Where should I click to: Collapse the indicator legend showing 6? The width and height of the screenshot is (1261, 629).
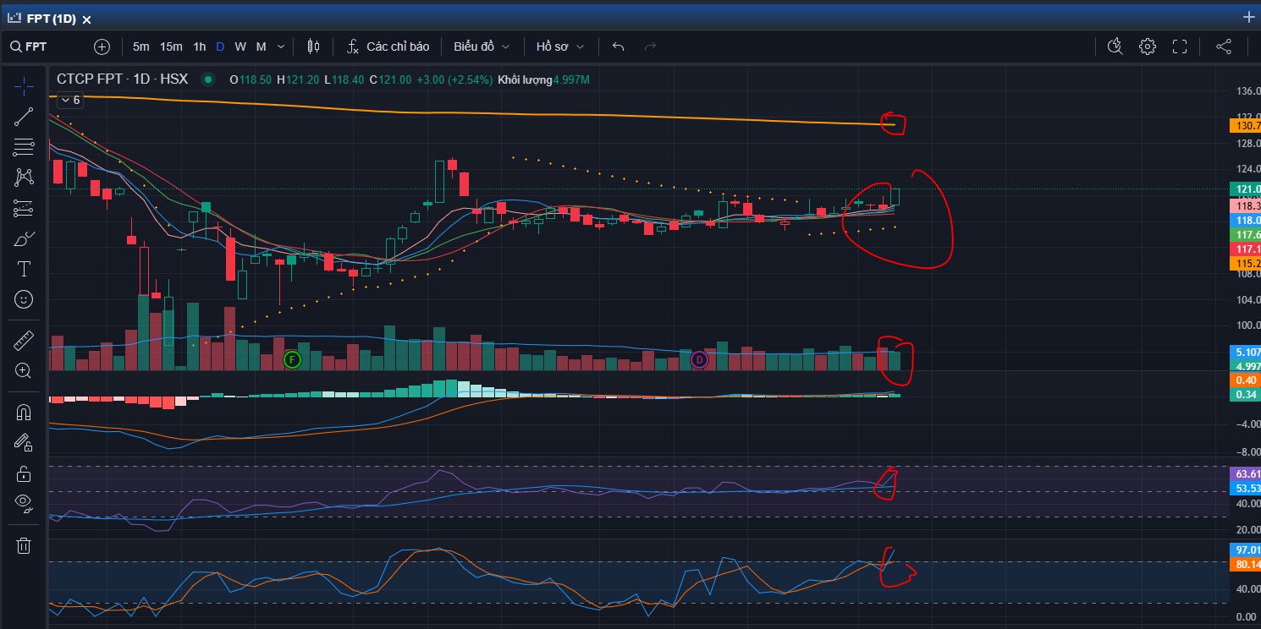coord(70,100)
